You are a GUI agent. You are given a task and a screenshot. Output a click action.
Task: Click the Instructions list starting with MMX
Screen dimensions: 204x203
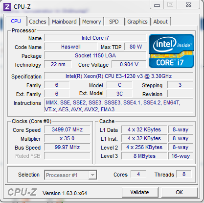pyautogui.click(x=118, y=106)
